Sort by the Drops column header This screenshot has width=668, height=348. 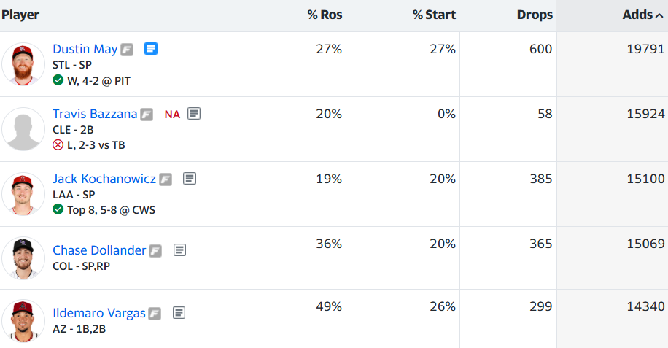click(x=535, y=15)
